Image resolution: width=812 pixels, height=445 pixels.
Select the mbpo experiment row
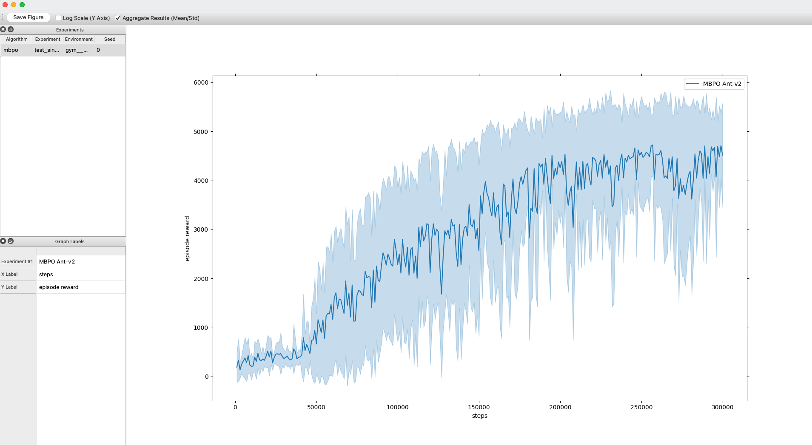point(63,50)
